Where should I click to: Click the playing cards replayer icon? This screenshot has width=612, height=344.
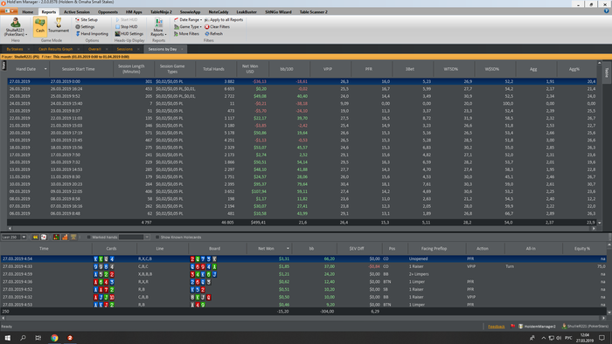44,237
